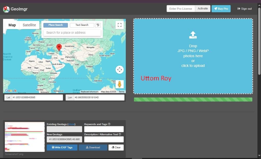
Task: Click the Write EXIF Tags button
Action: pos(62,147)
